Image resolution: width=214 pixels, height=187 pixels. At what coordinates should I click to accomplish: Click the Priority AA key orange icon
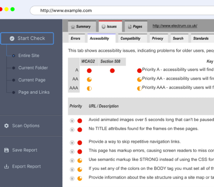point(139,79)
